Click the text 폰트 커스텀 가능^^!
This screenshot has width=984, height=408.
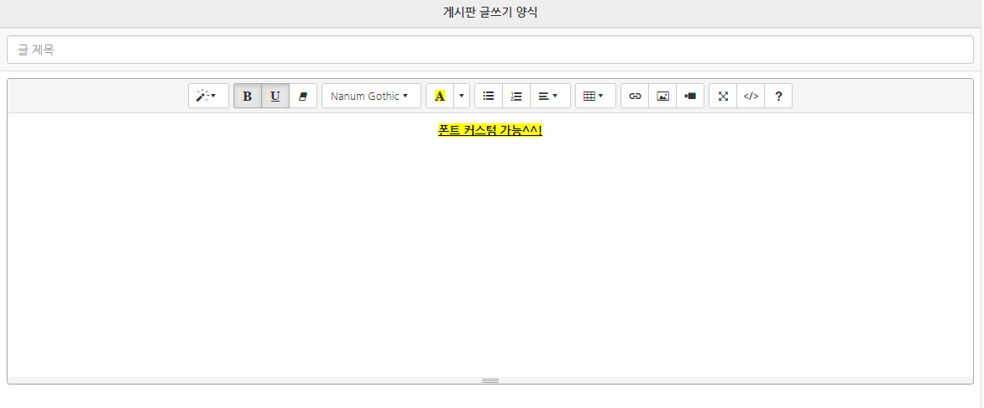pos(490,131)
